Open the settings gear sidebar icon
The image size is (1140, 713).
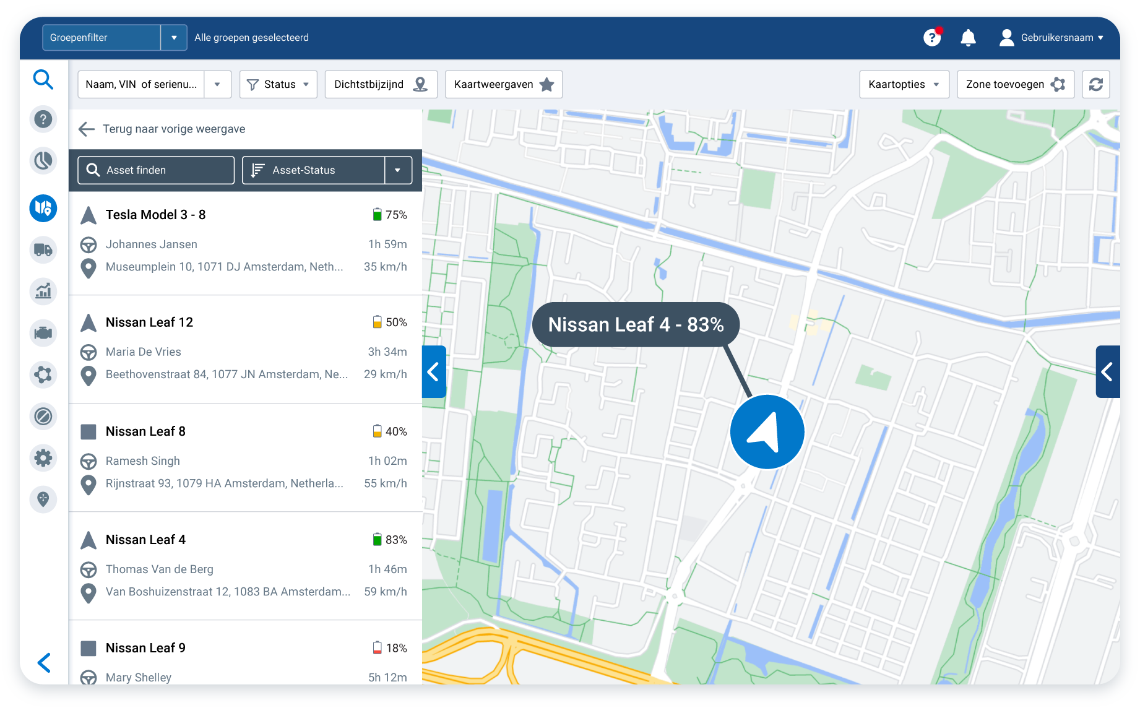pos(43,458)
